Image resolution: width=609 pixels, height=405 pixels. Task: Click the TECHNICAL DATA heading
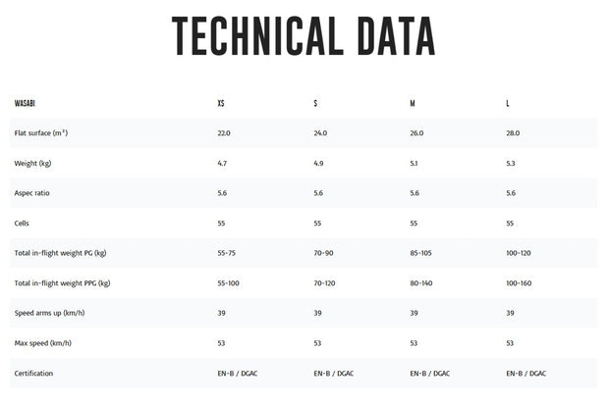pos(304,36)
